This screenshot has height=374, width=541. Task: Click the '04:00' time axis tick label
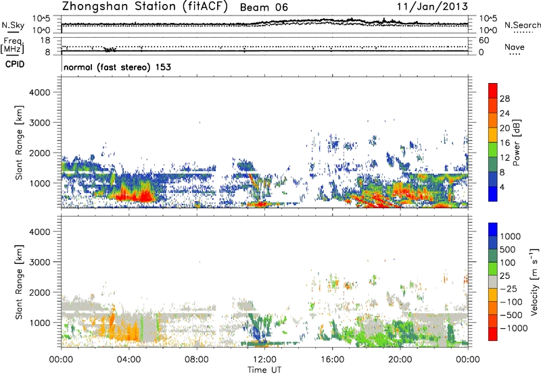129,360
